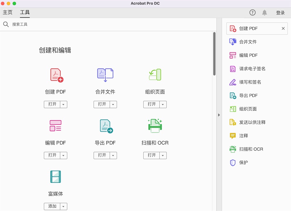The width and height of the screenshot is (291, 211).
Task: Select the 创建 PDF icon in right sidebar
Action: click(x=233, y=29)
